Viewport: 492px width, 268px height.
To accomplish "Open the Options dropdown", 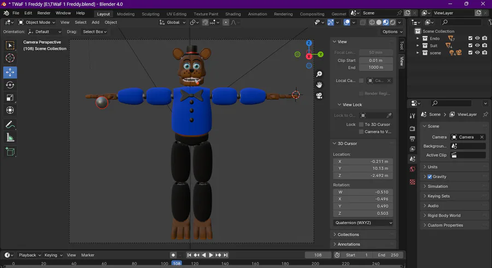I will (x=392, y=32).
